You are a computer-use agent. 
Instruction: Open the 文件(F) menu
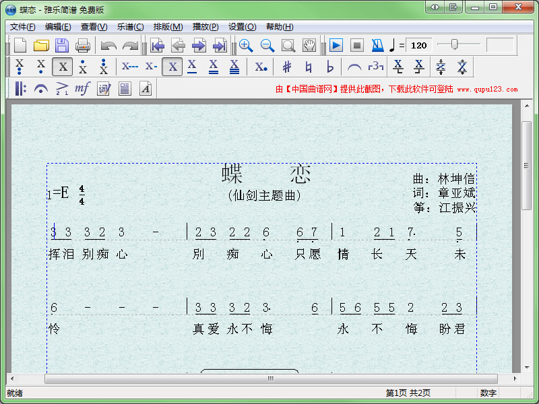coord(22,27)
